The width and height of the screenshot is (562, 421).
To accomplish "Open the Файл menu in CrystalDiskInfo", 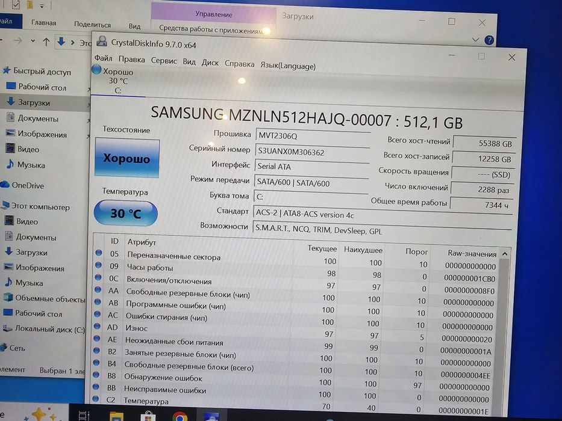I will click(103, 58).
